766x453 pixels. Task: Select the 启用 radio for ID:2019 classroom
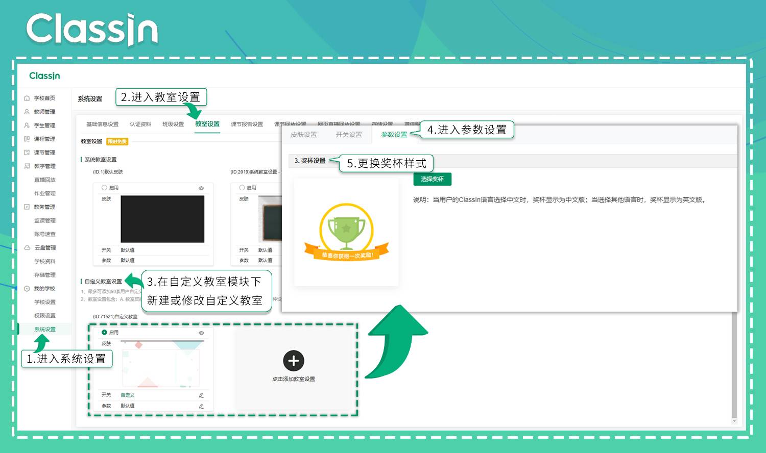tap(242, 188)
